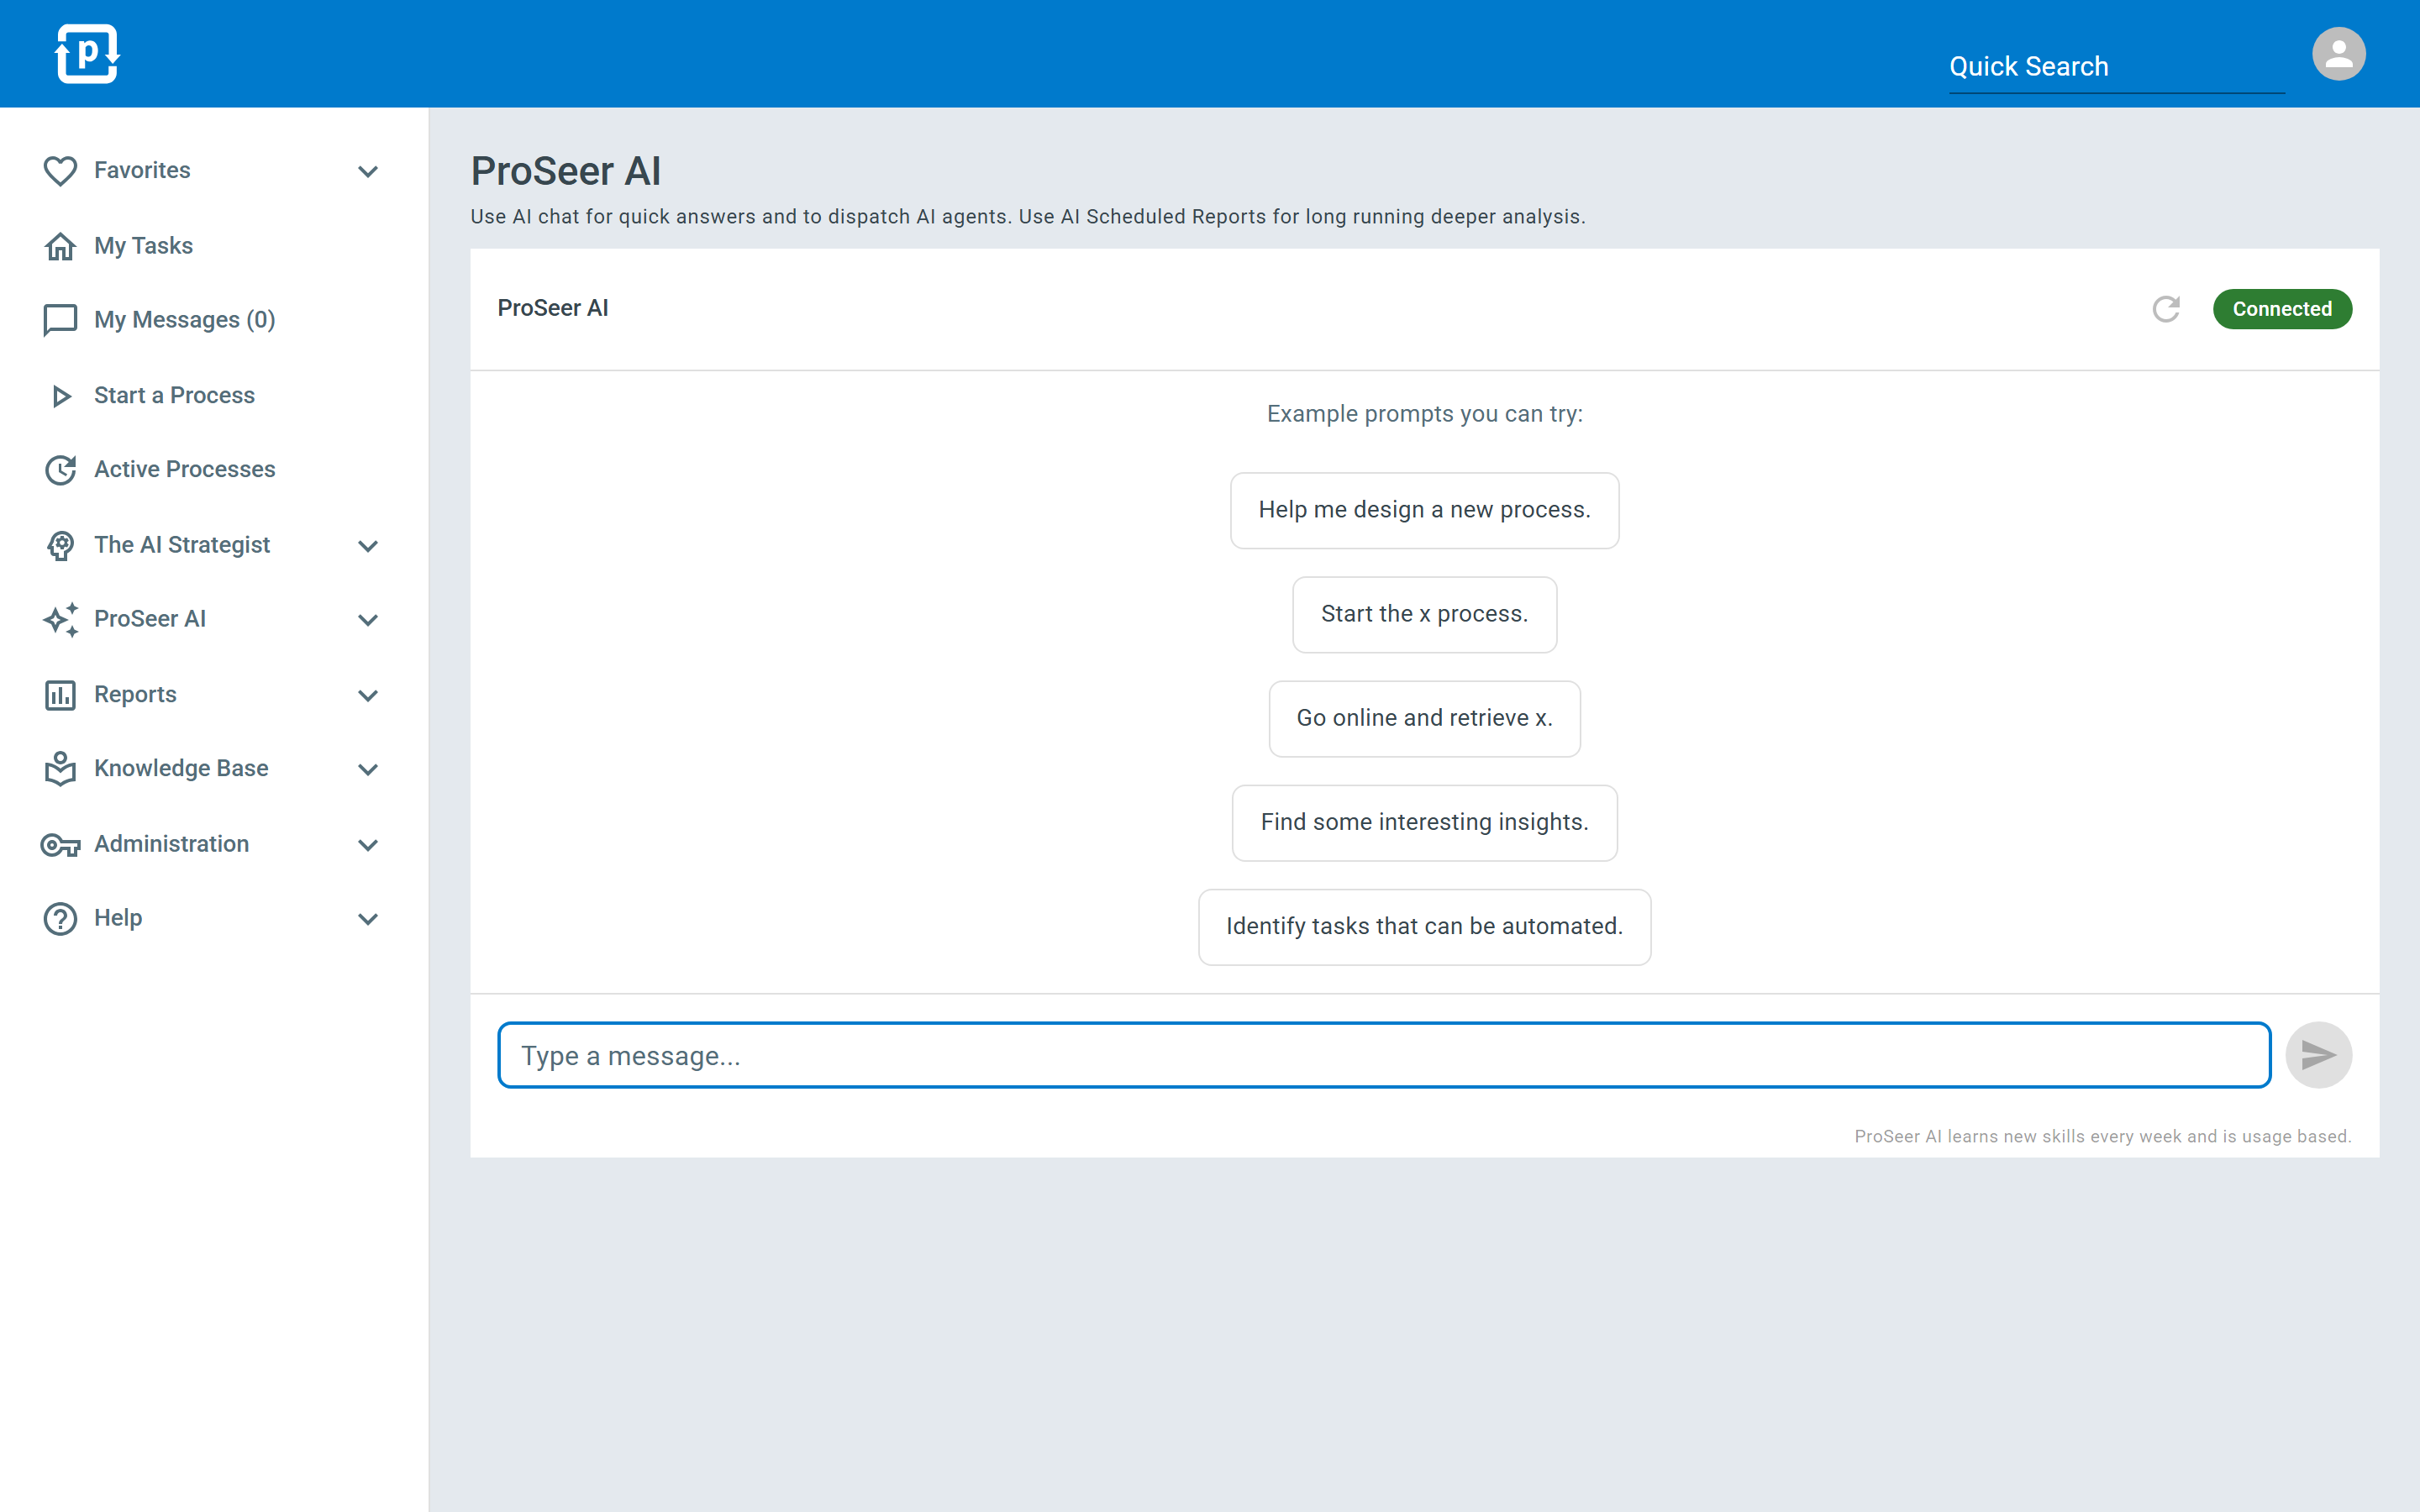Click the Active Processes clock icon
The width and height of the screenshot is (2420, 1512).
[60, 470]
